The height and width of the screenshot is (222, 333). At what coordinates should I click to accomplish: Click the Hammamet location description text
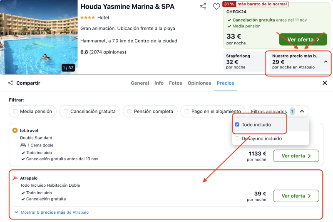pos(129,41)
